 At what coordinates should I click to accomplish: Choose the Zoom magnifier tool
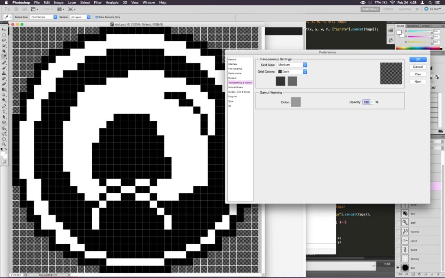[4, 144]
